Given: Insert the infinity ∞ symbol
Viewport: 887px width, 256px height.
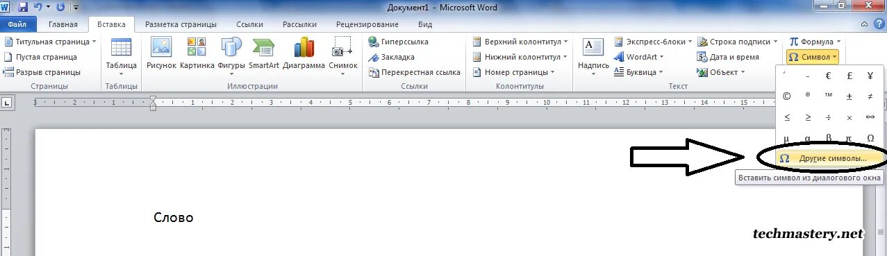Looking at the screenshot, I should pyautogui.click(x=870, y=117).
